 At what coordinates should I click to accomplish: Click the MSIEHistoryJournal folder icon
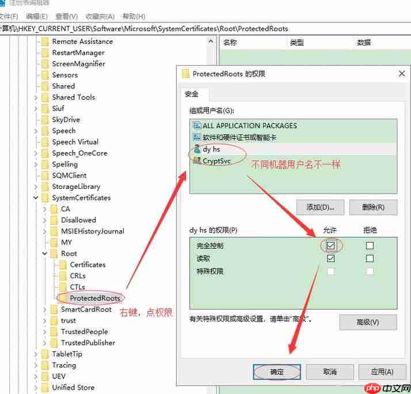coord(54,232)
